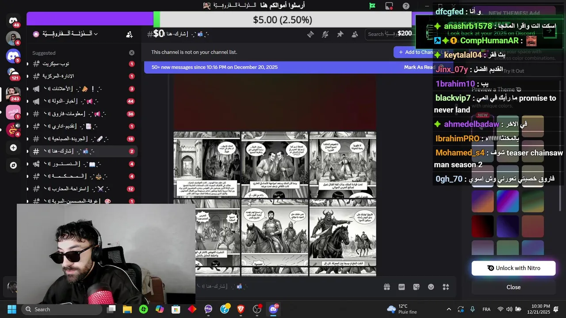Open the volume speaker tray icon
566x318 pixels.
[x=509, y=309]
